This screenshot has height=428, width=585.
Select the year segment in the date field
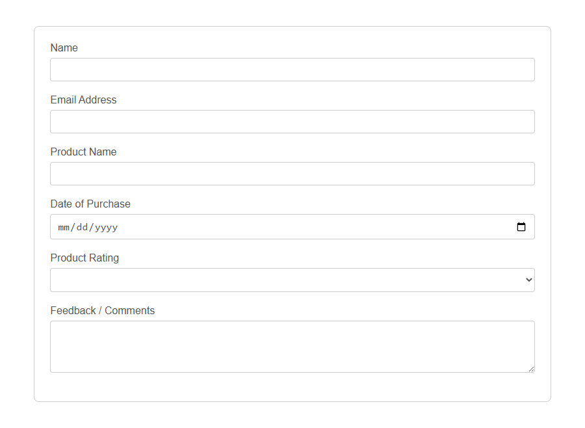click(105, 227)
